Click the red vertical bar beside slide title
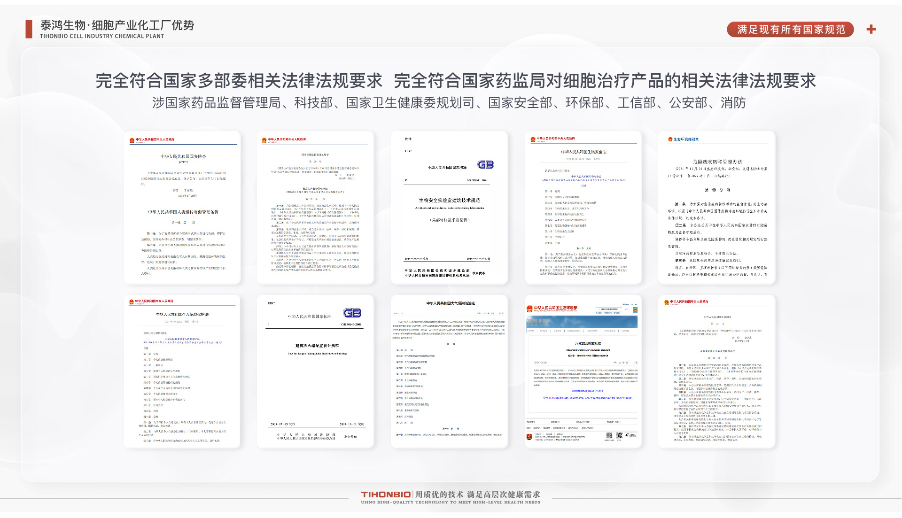The height and width of the screenshot is (518, 902). [x=29, y=29]
